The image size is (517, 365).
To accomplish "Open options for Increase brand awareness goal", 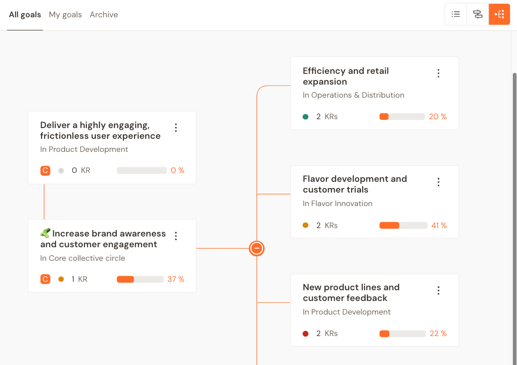I will (176, 236).
